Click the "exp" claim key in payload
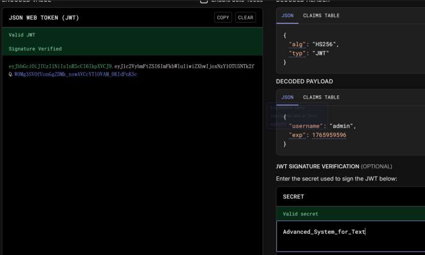 (297, 135)
